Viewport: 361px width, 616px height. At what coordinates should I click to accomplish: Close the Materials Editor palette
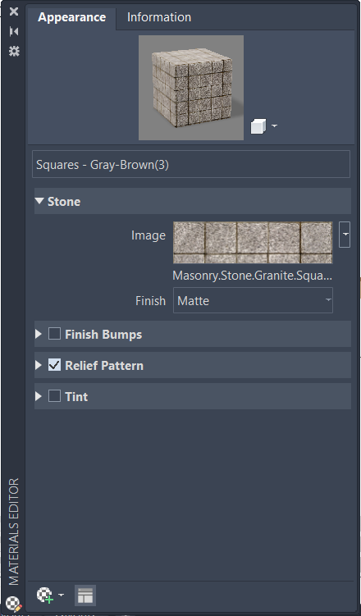coord(14,11)
